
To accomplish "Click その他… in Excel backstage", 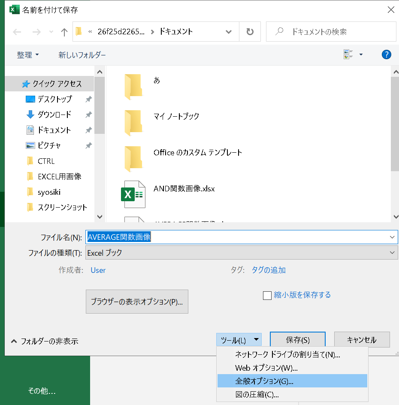I will (x=42, y=391).
